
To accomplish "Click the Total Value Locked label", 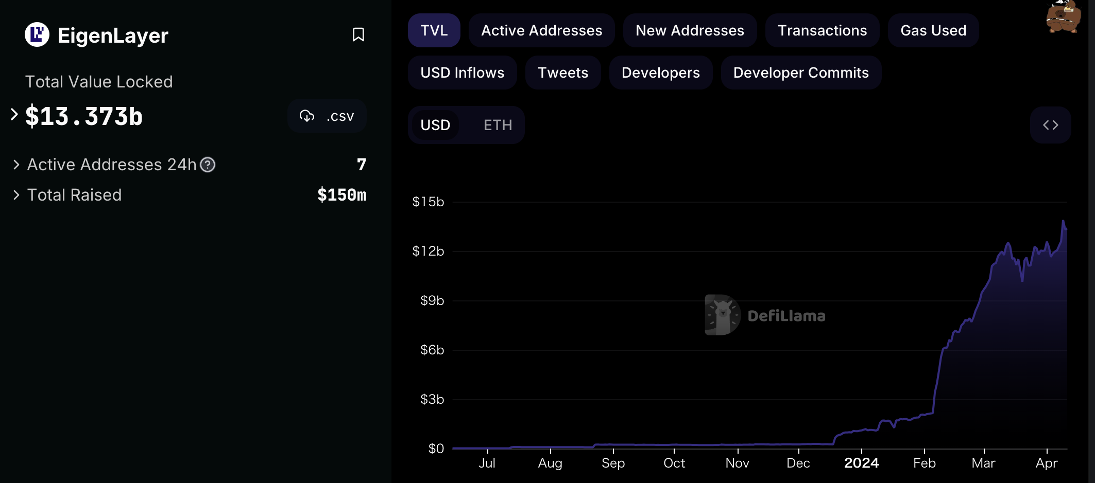I will pyautogui.click(x=99, y=82).
